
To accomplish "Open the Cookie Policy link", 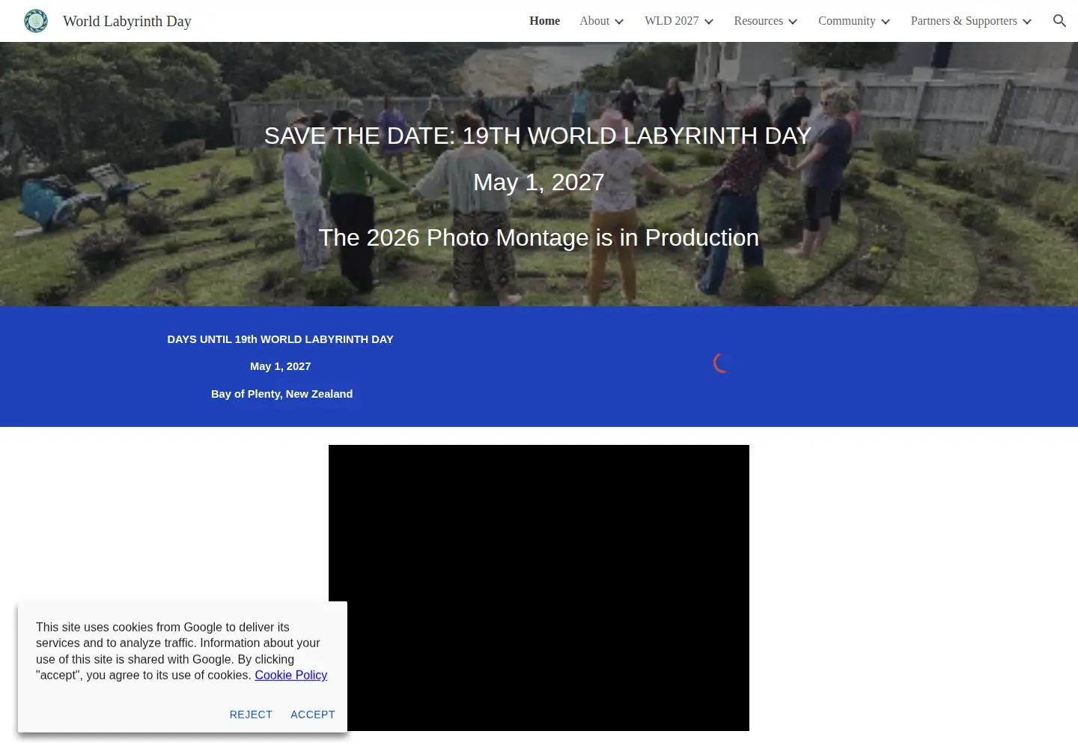I will (x=291, y=675).
